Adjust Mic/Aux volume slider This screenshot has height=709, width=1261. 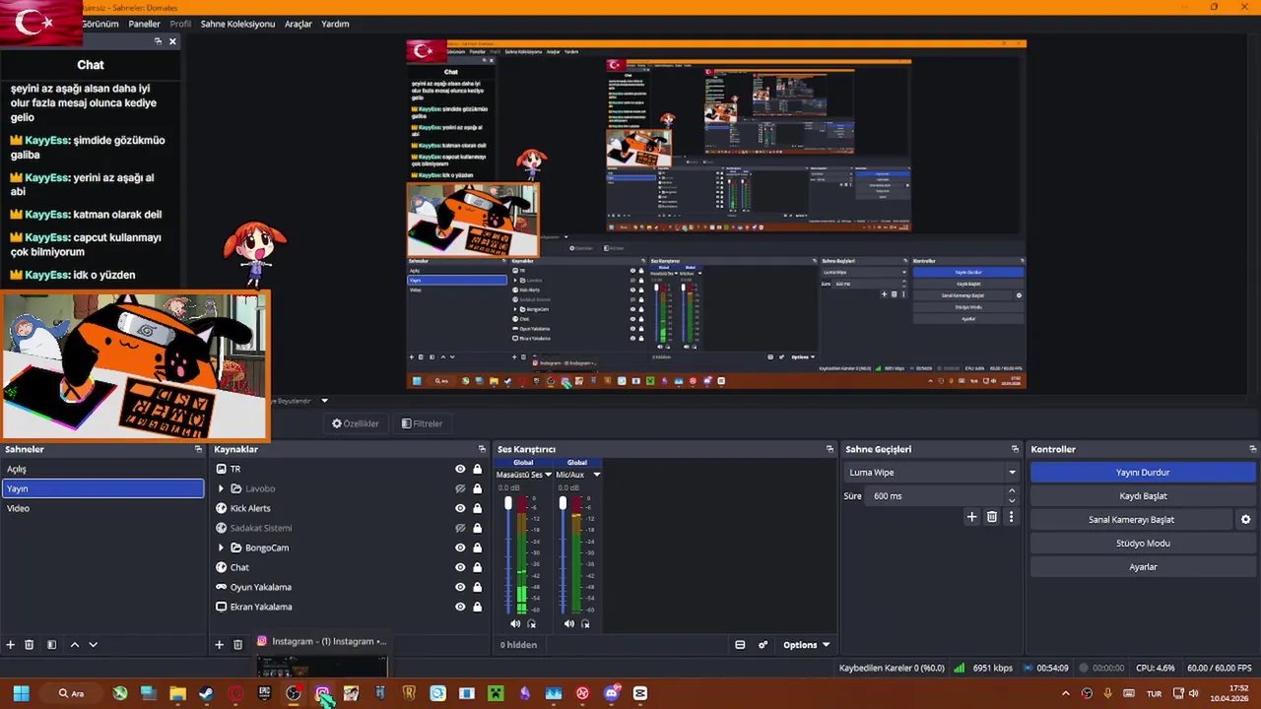(x=563, y=503)
